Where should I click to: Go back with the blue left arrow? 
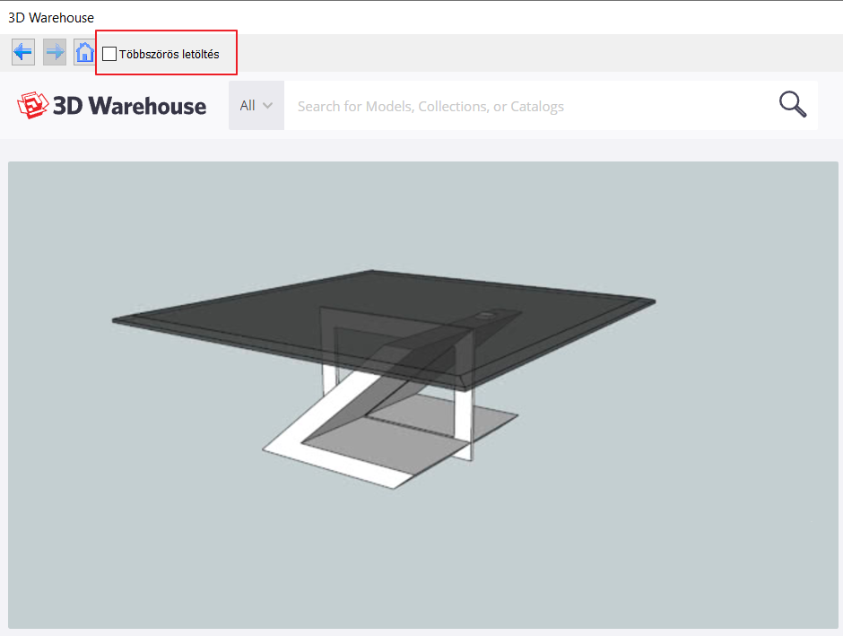tap(23, 52)
